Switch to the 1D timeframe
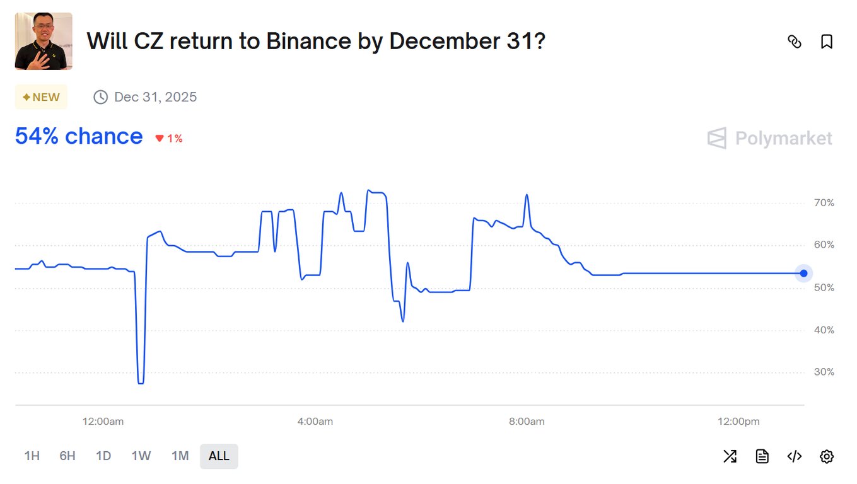Screen dimensions: 857x484 point(103,456)
